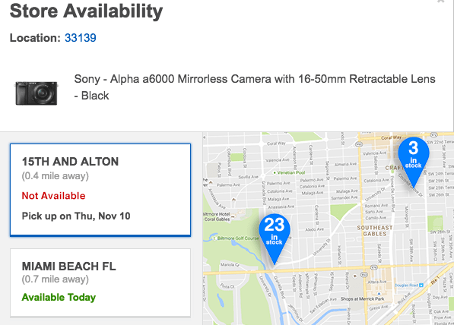Viewport: 454px width, 325px height.
Task: Click the Biltmore Golf Course map marker
Action: pyautogui.click(x=215, y=238)
